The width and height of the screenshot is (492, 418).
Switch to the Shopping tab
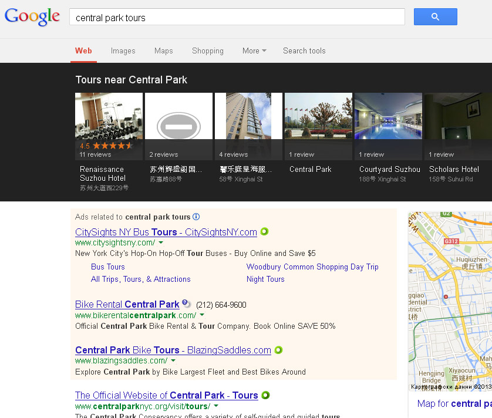coord(208,51)
